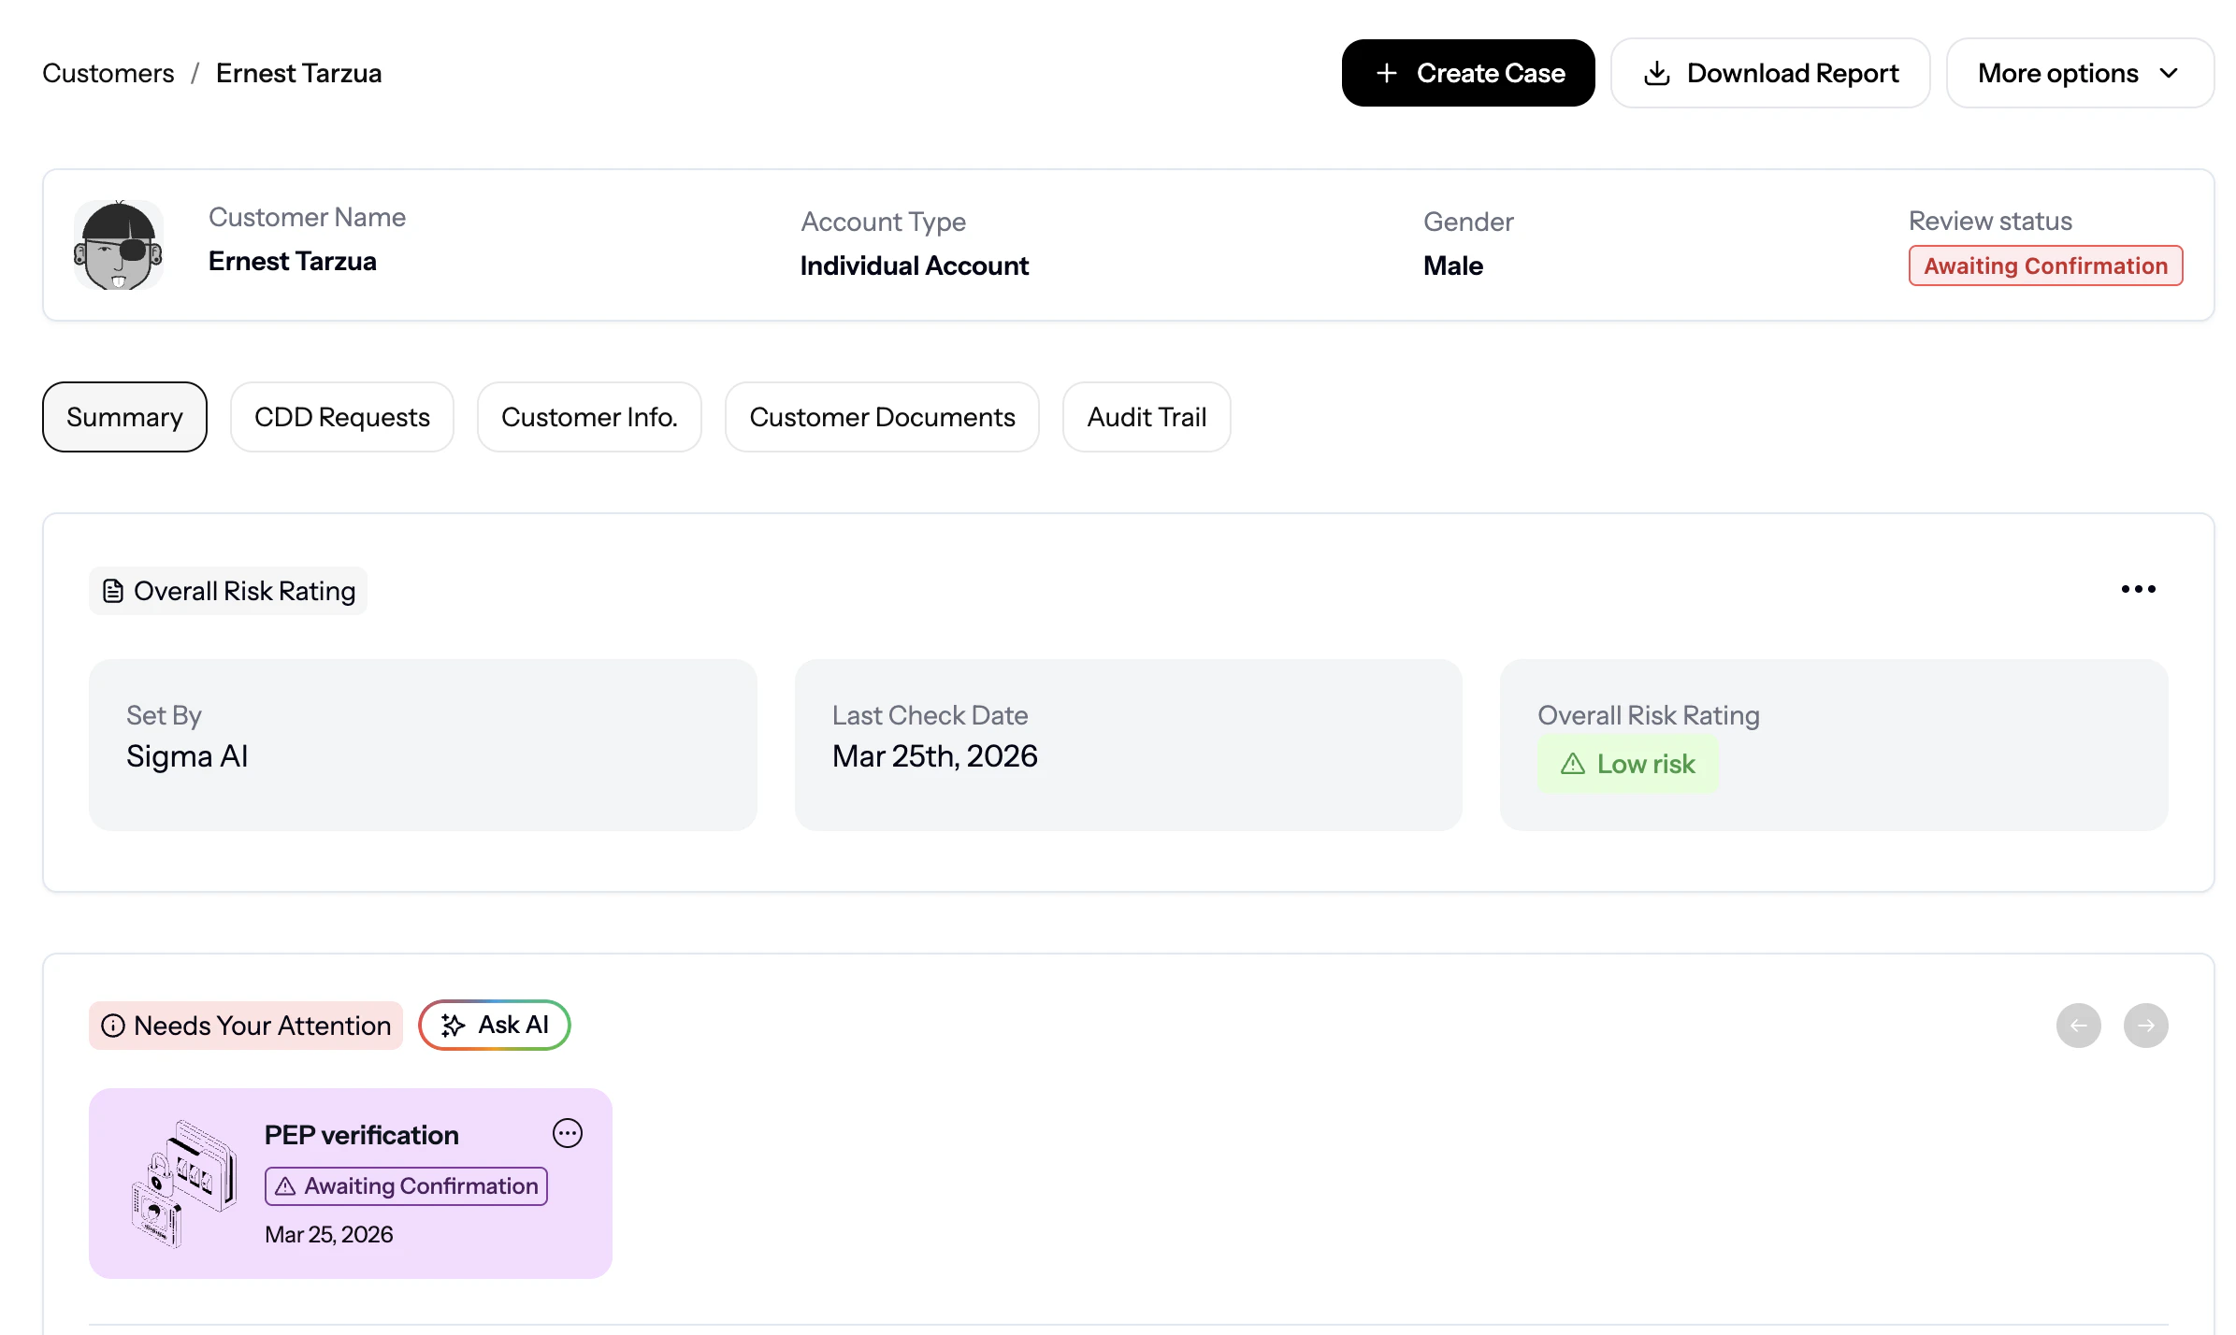The image size is (2236, 1335).
Task: Go back to Customers breadcrumb
Action: [x=108, y=73]
